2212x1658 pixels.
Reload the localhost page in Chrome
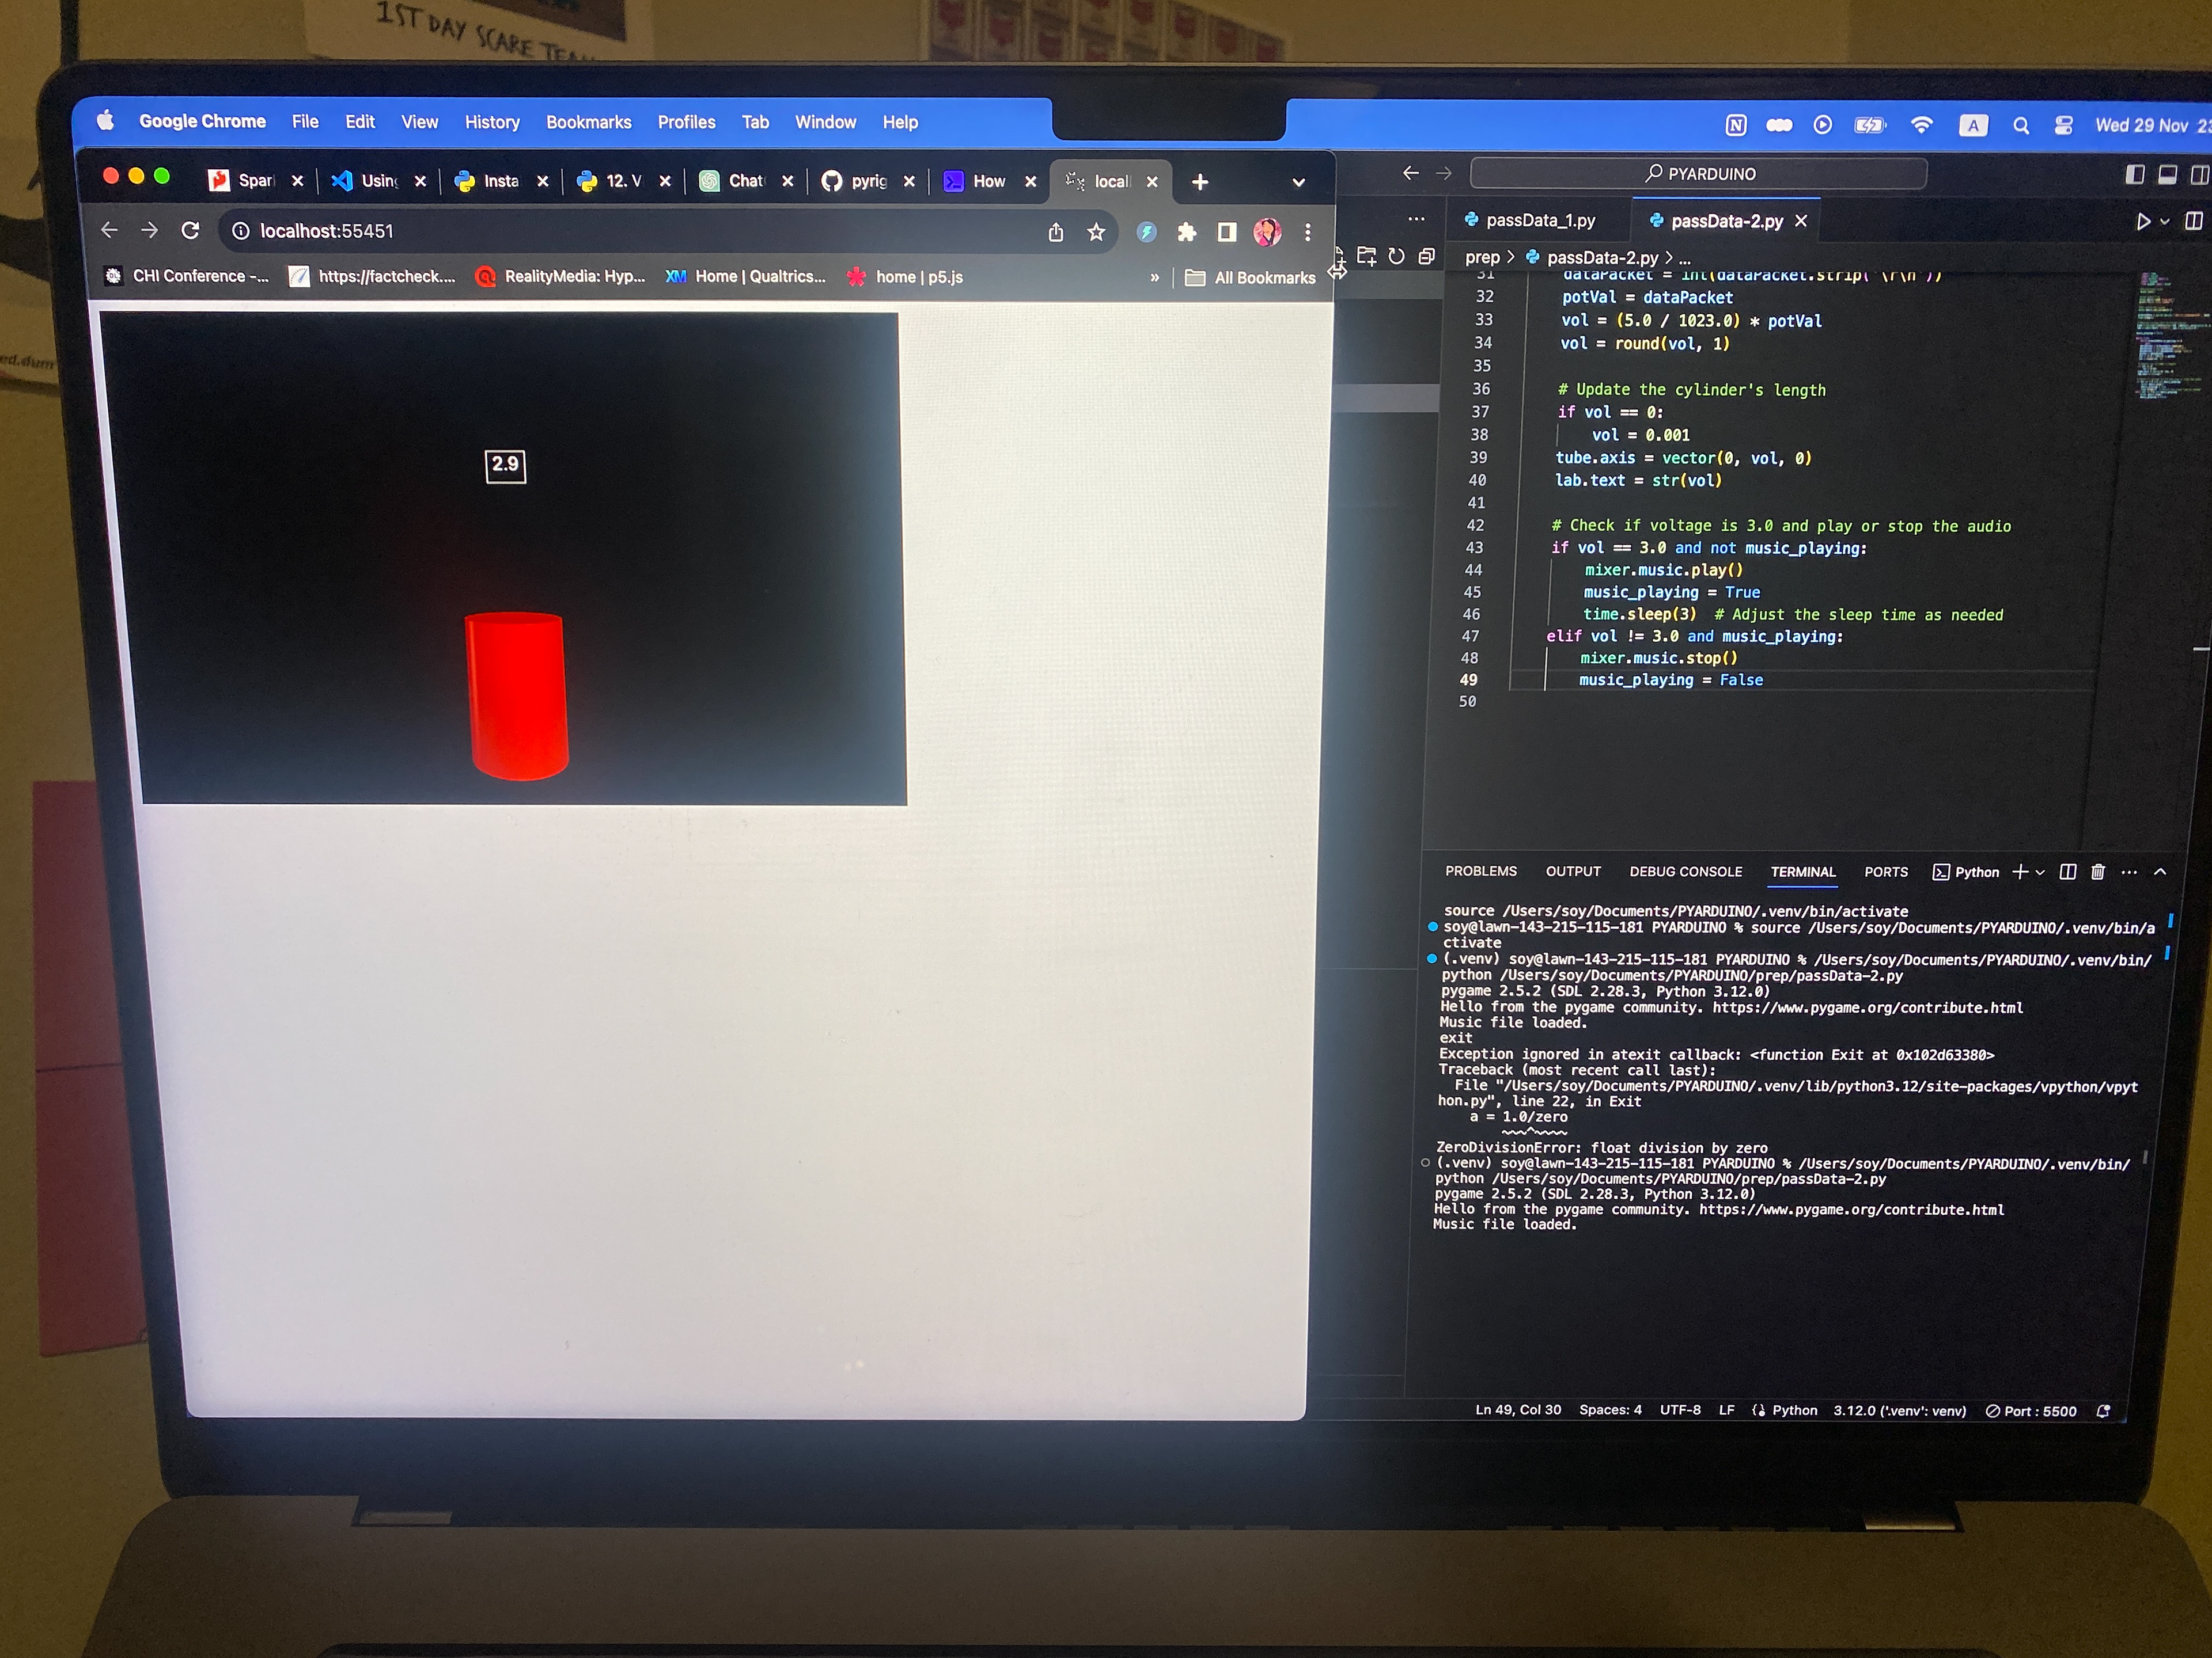pos(190,231)
